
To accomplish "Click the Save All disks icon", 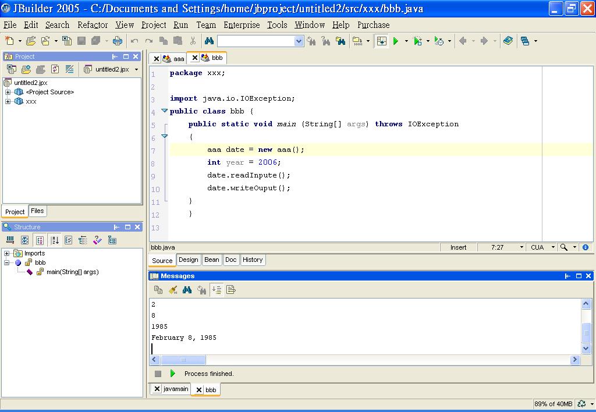I will click(96, 41).
